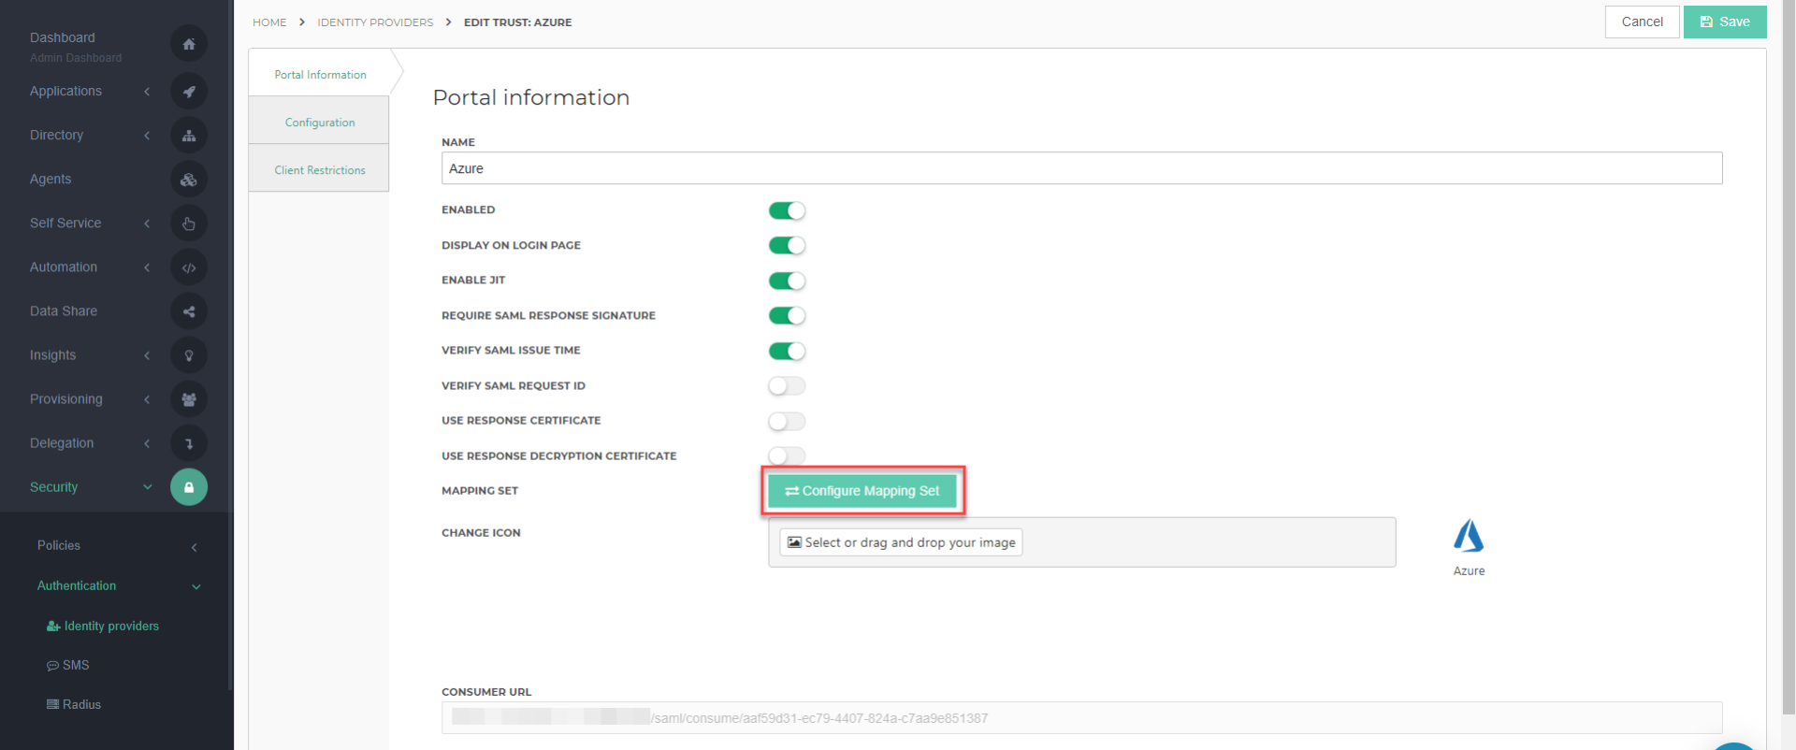The image size is (1796, 750).
Task: Enable Use Response Decryption Certificate switch
Action: (787, 455)
